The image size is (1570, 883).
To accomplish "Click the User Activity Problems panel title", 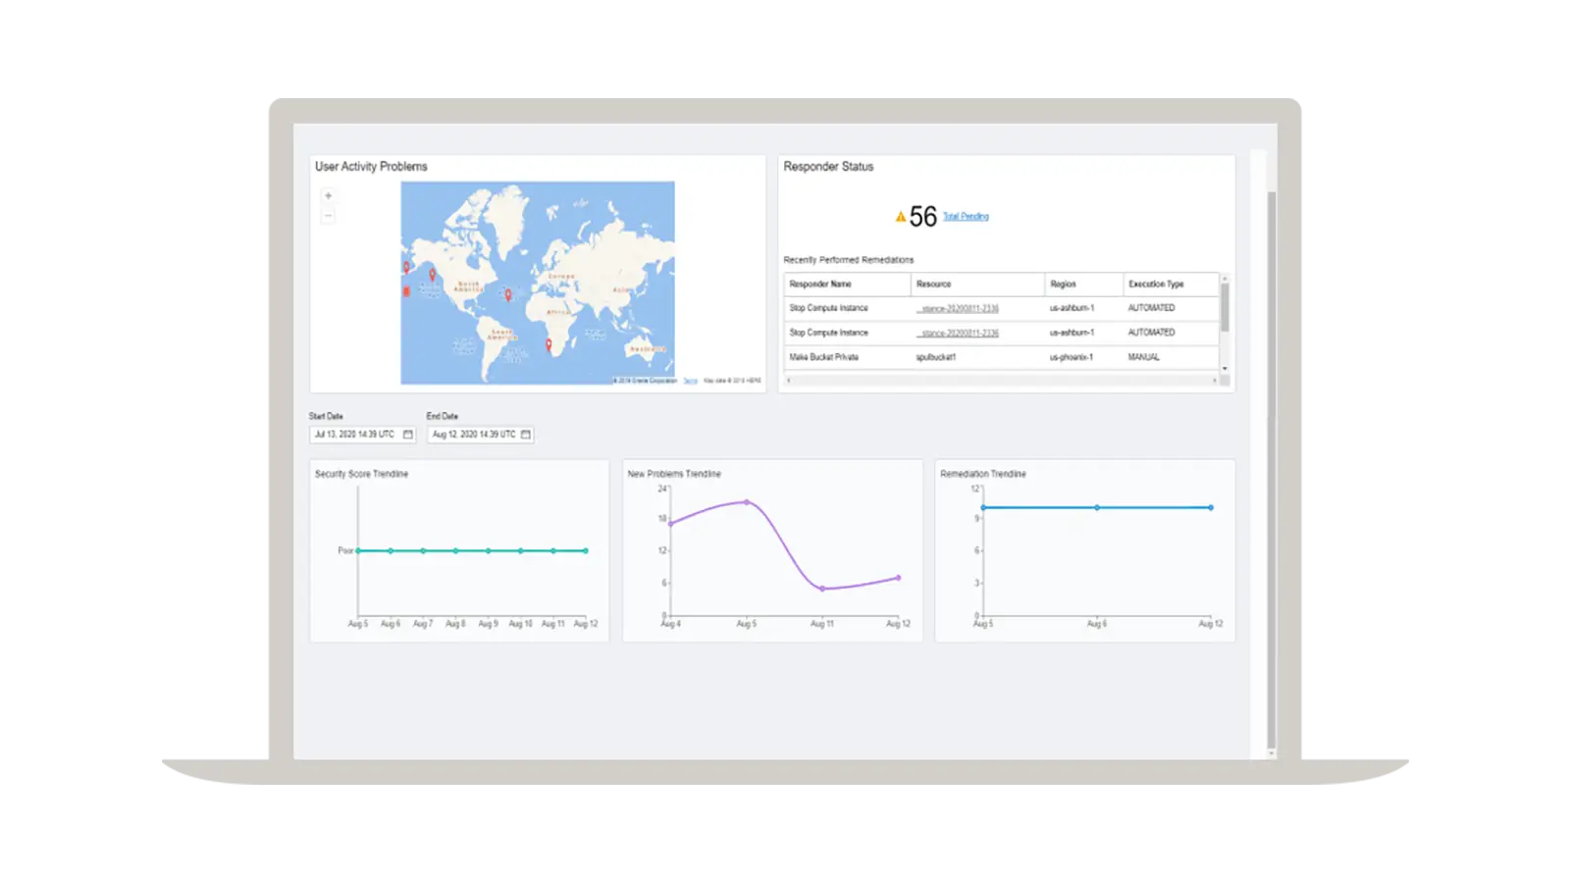I will pyautogui.click(x=371, y=167).
